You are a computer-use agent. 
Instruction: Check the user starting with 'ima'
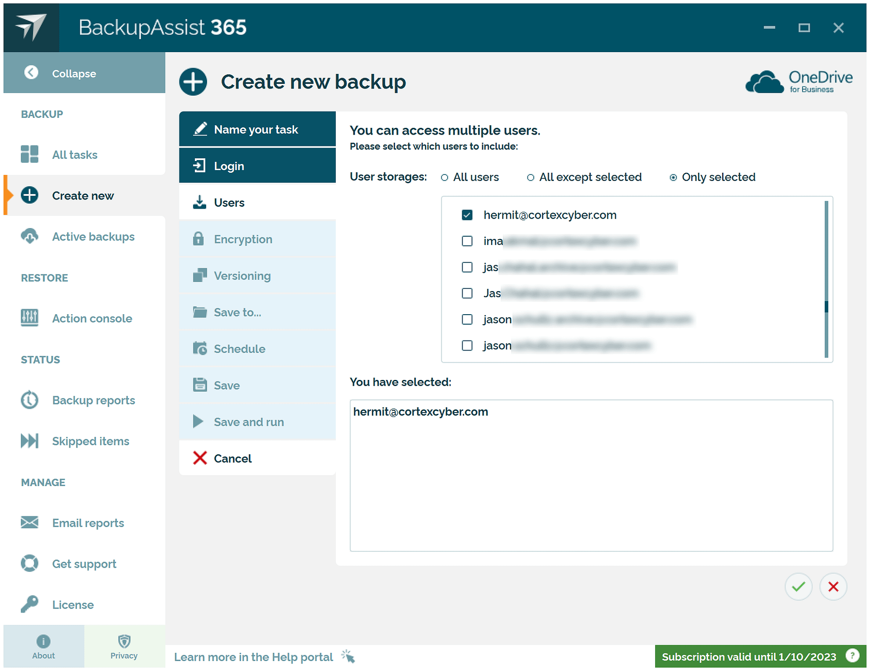tap(467, 241)
